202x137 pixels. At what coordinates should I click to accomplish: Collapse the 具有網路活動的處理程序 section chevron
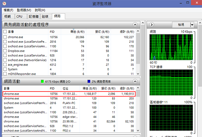[x=135, y=25]
